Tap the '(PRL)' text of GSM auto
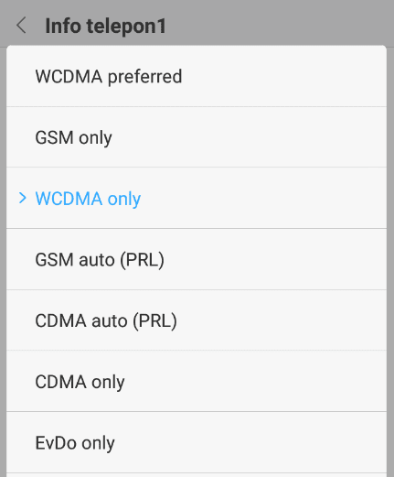The height and width of the screenshot is (477, 394). pos(142,260)
